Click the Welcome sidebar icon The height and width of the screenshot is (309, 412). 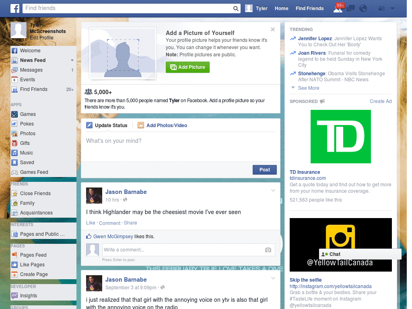15,51
